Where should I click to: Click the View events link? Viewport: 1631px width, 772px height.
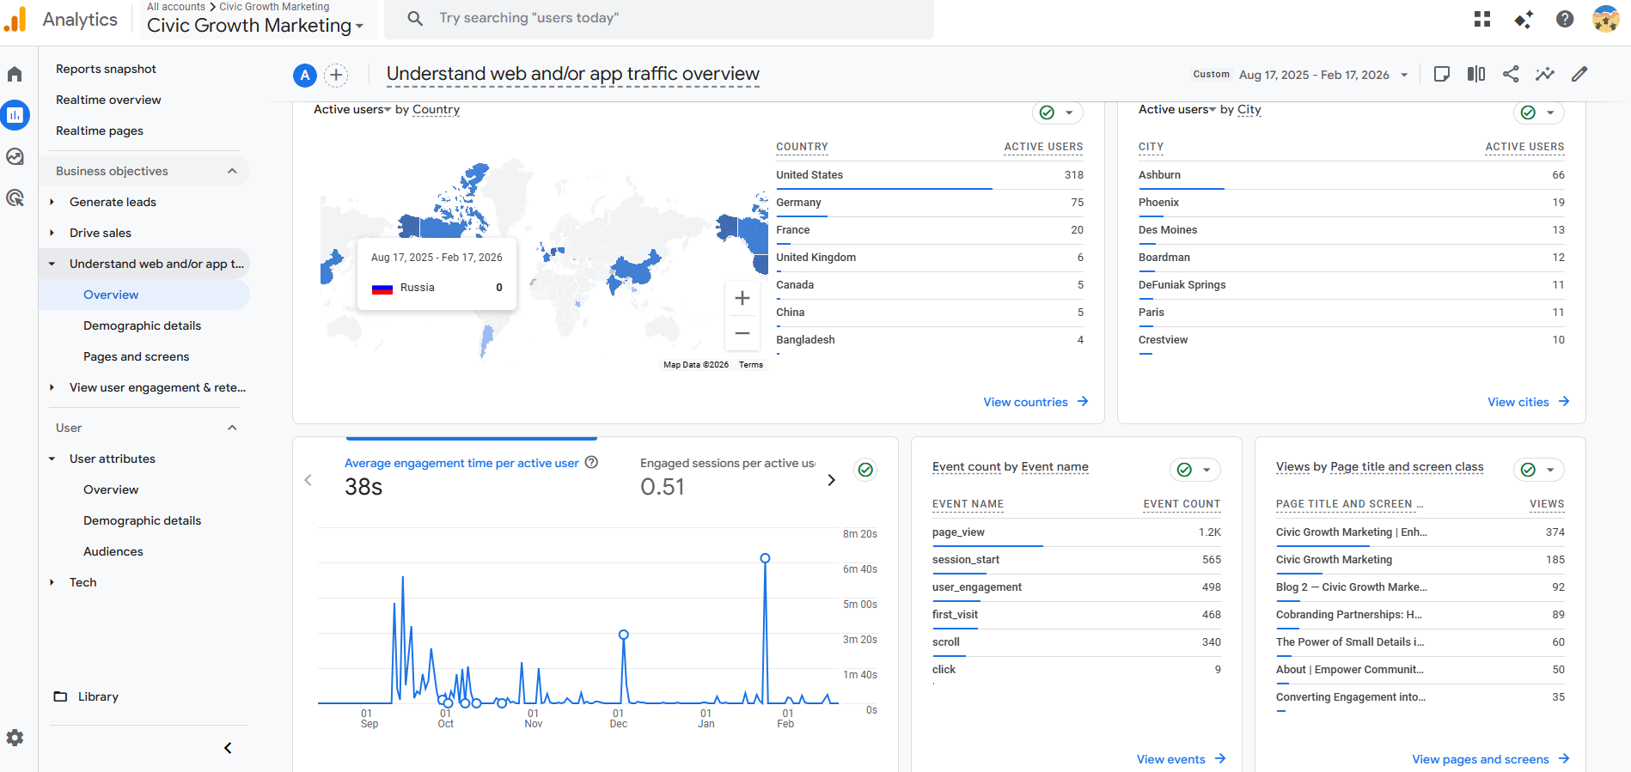pos(1182,759)
